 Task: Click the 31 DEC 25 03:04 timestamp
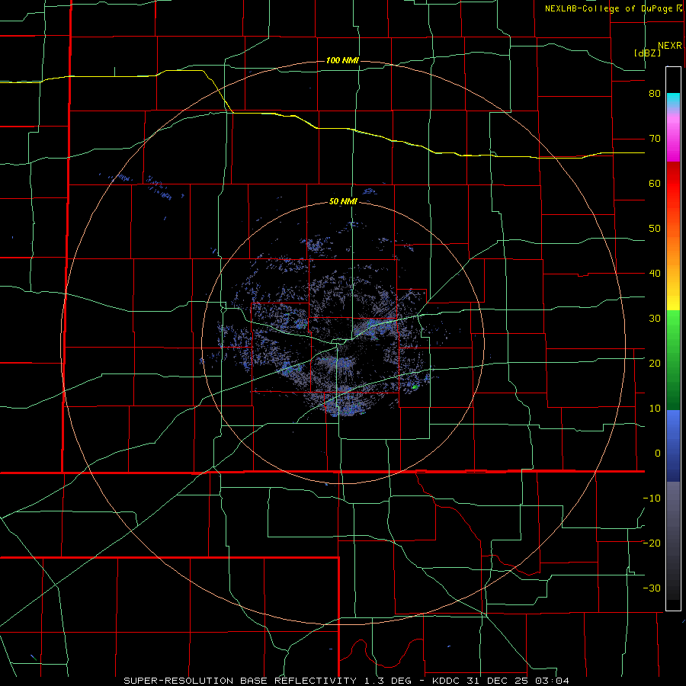(519, 681)
